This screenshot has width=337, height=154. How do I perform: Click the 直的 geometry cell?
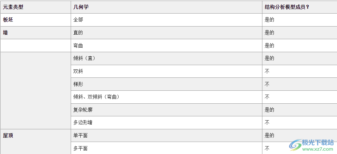(78, 33)
